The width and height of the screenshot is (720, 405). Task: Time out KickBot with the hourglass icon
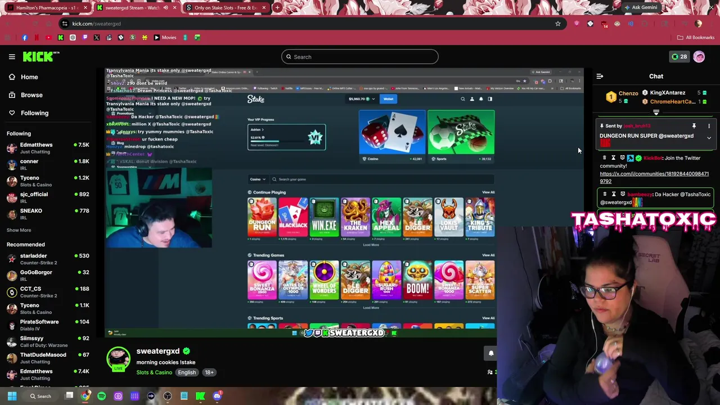(613, 158)
